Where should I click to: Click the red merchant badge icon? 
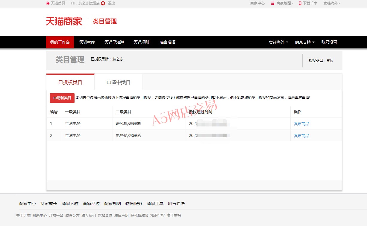[x=103, y=3]
